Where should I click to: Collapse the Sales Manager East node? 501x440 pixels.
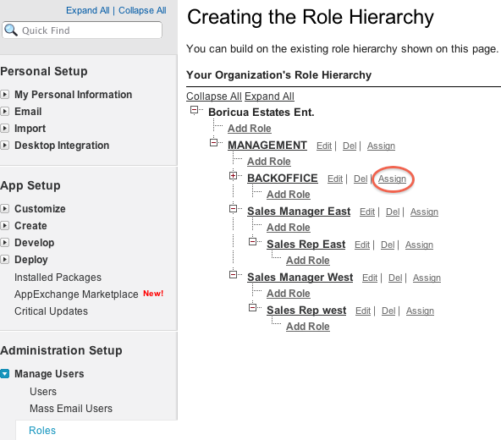233,209
